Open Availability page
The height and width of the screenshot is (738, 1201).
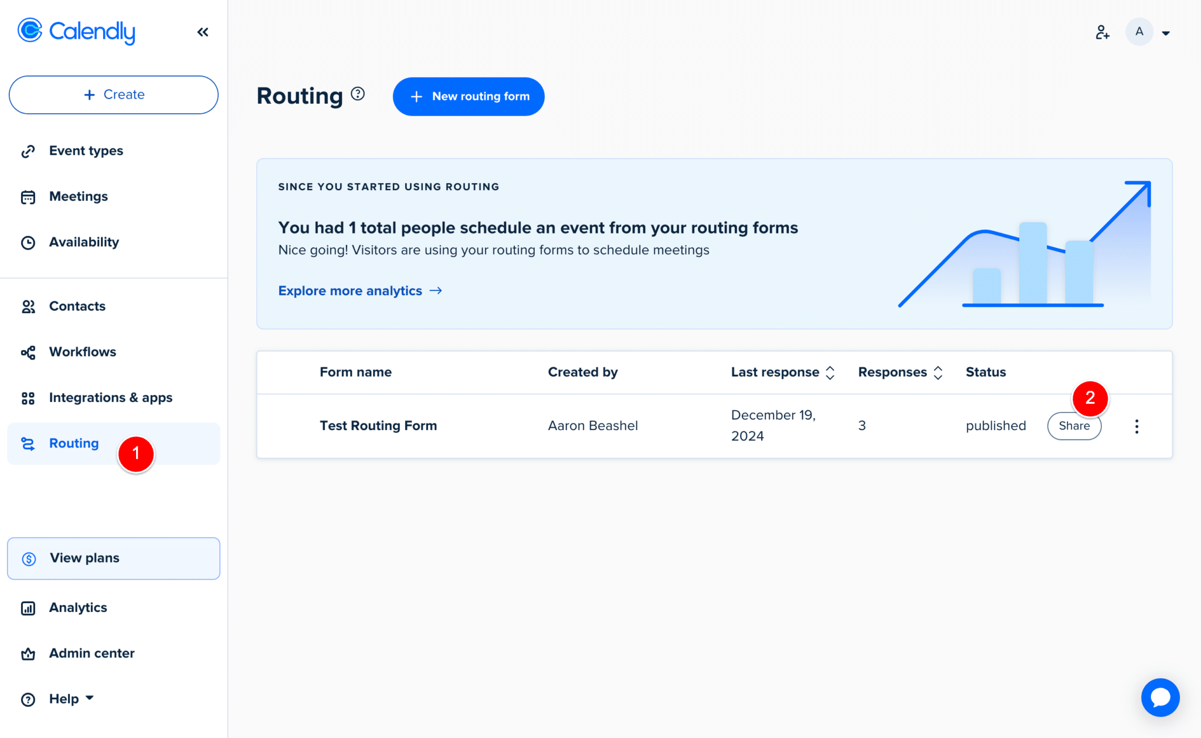pyautogui.click(x=83, y=242)
